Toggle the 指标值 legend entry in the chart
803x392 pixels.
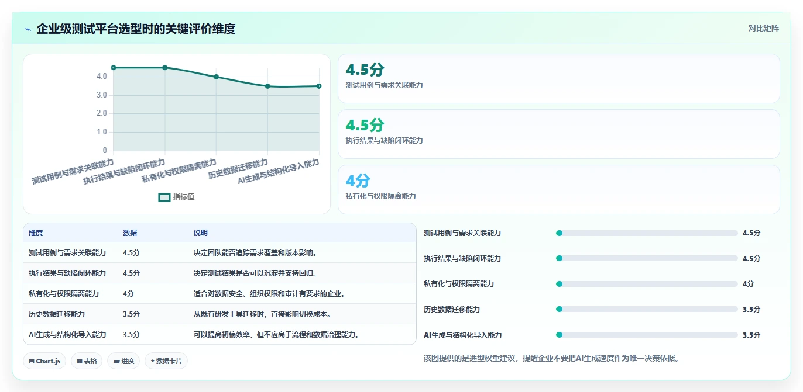click(x=176, y=197)
